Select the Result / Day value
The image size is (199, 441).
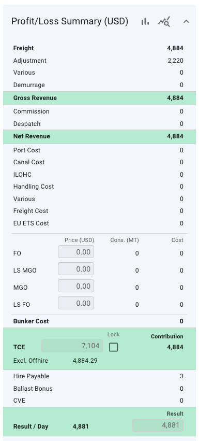pyautogui.click(x=81, y=426)
